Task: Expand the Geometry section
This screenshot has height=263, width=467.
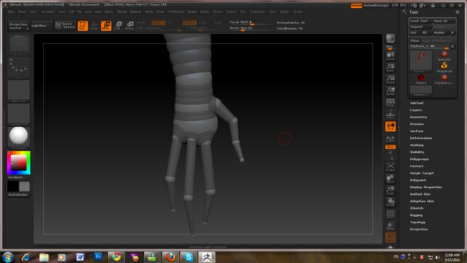Action: (x=419, y=117)
